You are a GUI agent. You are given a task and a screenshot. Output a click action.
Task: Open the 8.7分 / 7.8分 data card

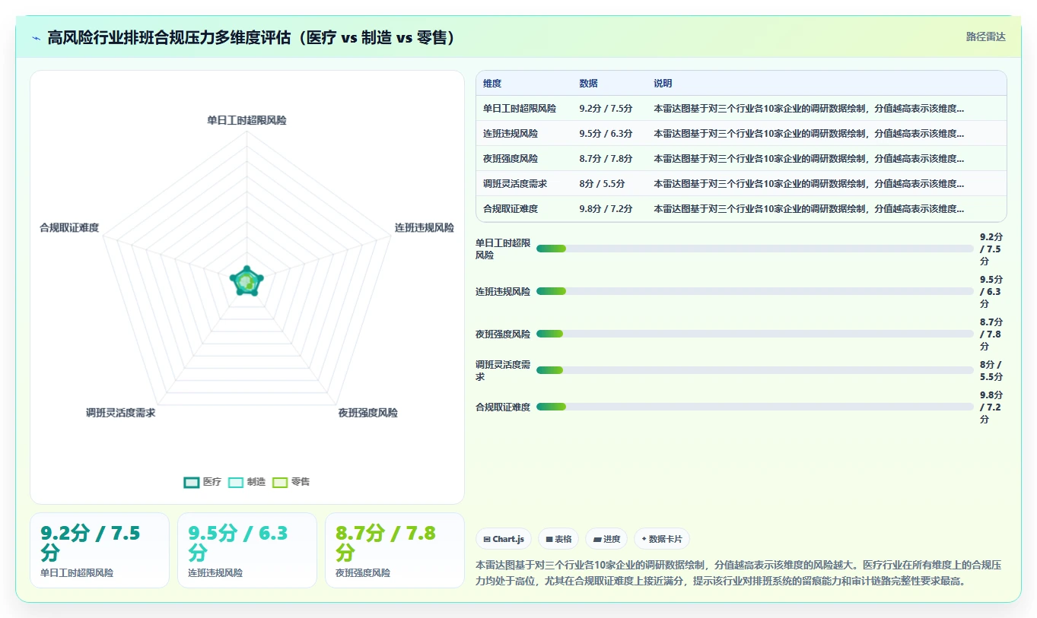pos(395,550)
